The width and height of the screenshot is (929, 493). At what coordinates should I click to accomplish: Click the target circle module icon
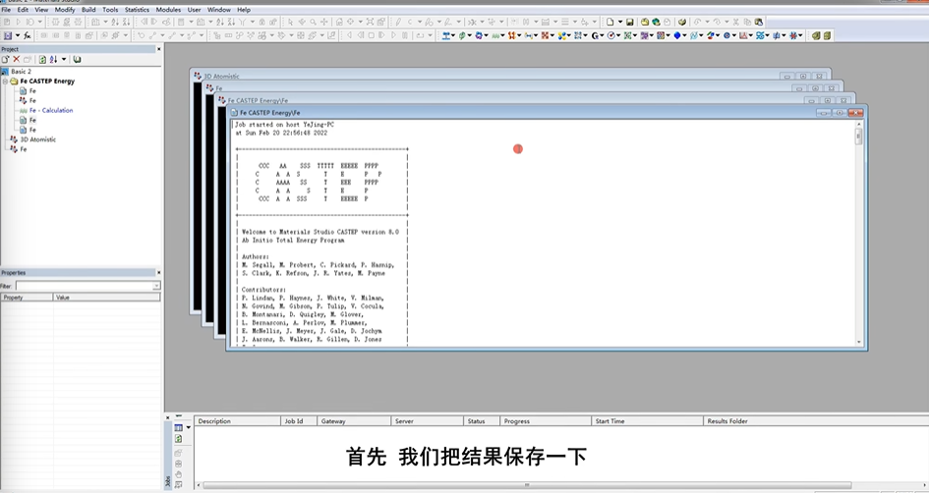(611, 35)
